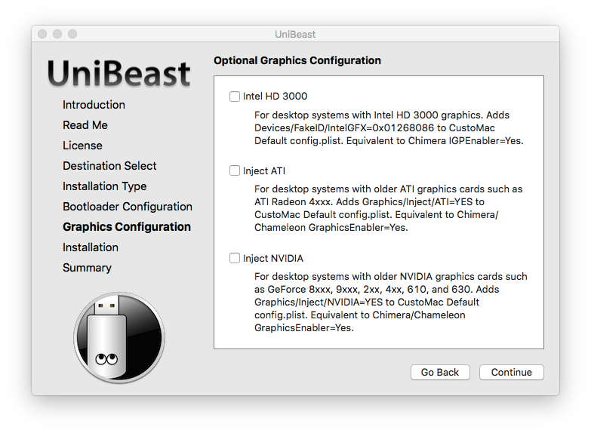The image size is (591, 433).
Task: Open the Read Me step
Action: click(x=85, y=125)
